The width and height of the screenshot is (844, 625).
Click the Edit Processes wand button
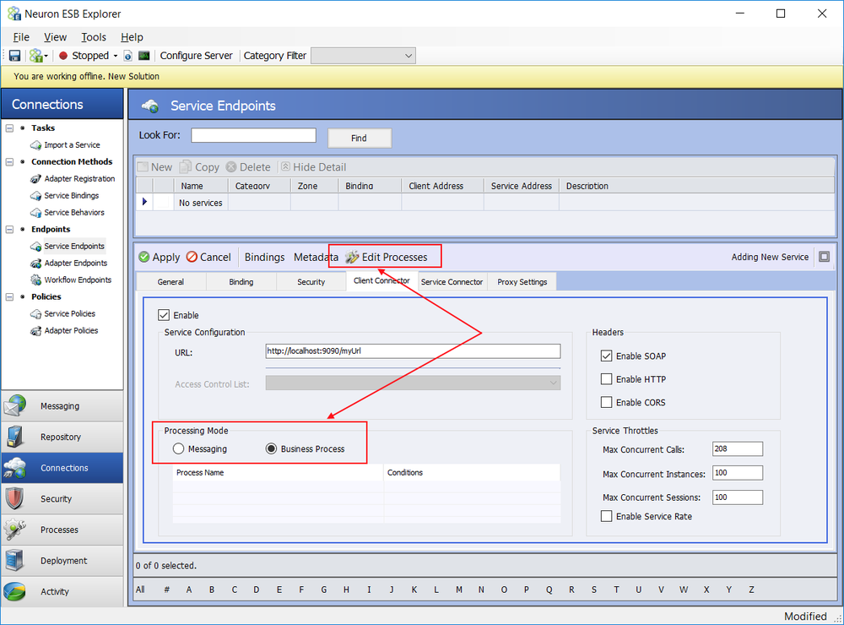point(387,257)
